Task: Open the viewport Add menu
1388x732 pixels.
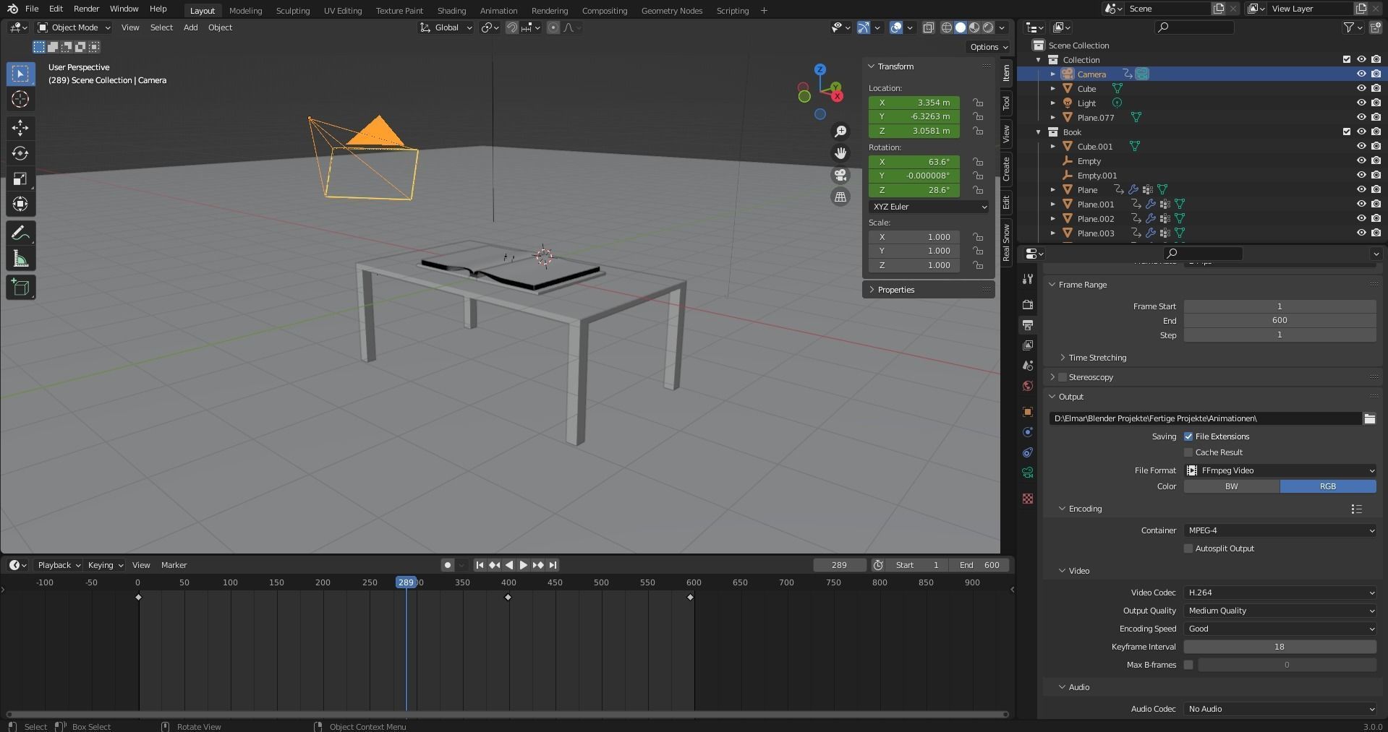Action: [190, 27]
